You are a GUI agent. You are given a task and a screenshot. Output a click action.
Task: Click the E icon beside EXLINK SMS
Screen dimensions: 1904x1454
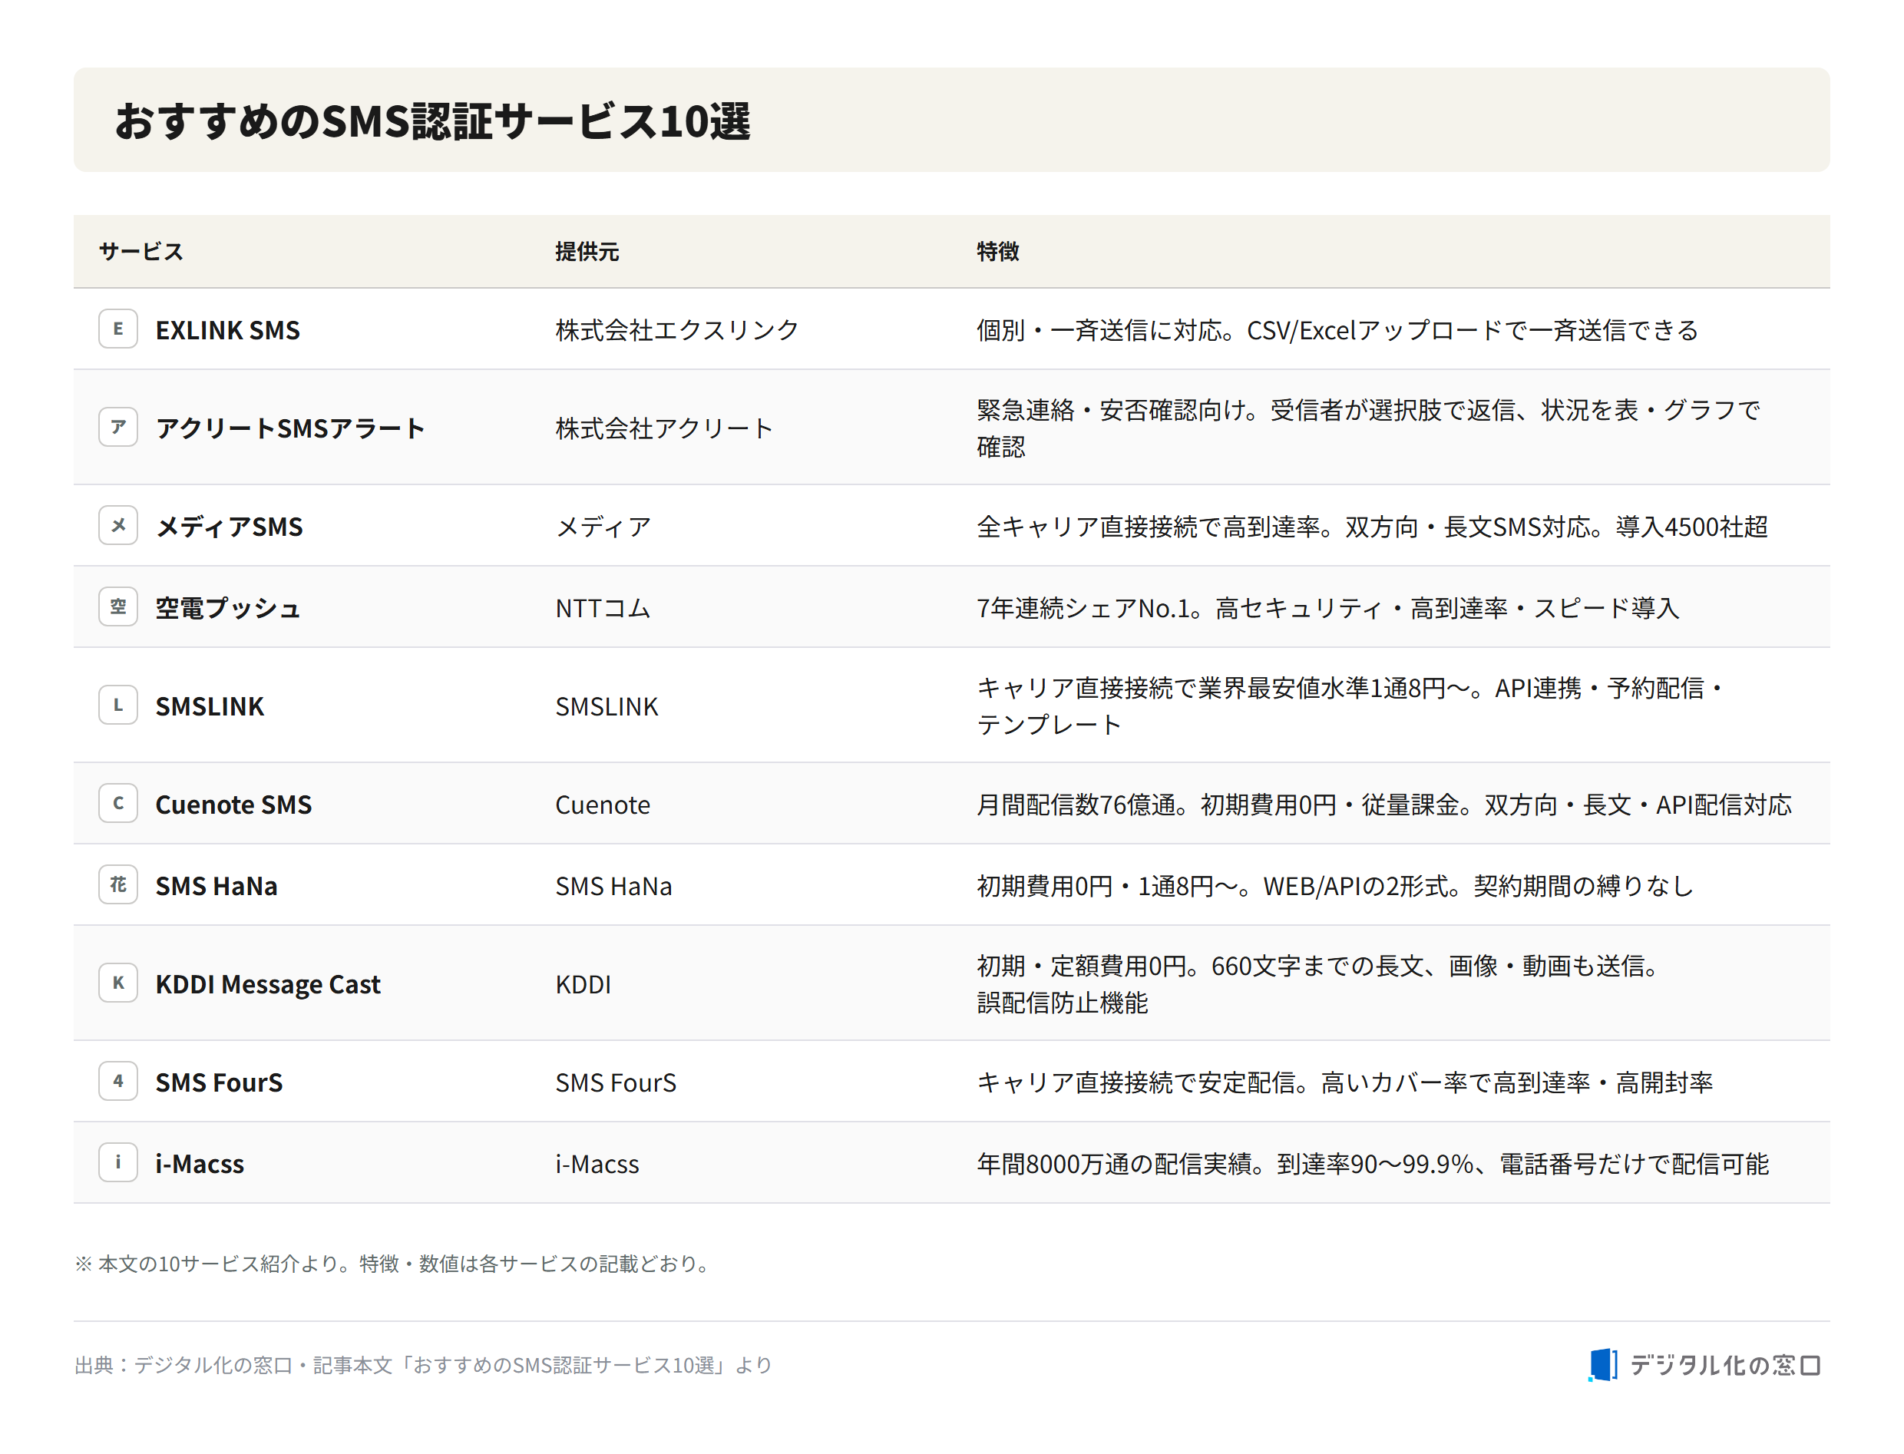pos(117,329)
